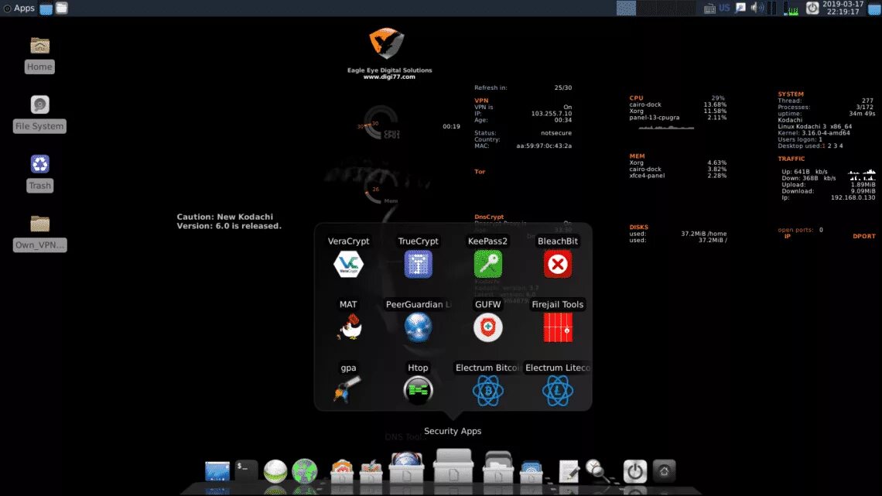Image resolution: width=882 pixels, height=496 pixels.
Task: Open File System desktop icon
Action: point(39,104)
